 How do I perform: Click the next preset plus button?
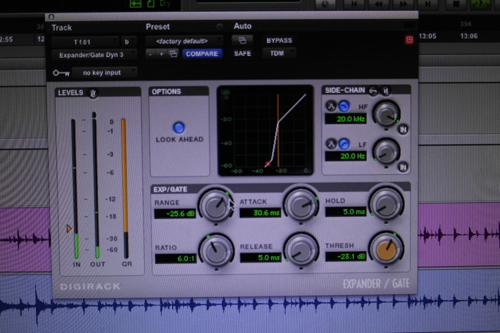click(x=162, y=54)
